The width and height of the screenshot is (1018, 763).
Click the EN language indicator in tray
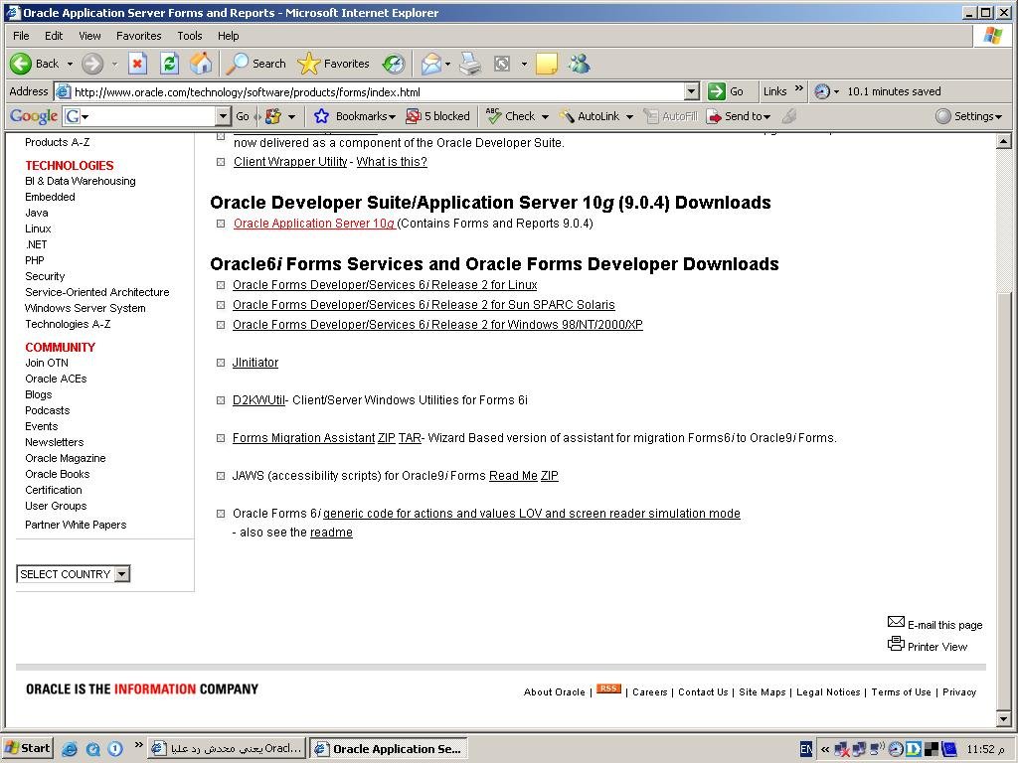click(x=805, y=749)
